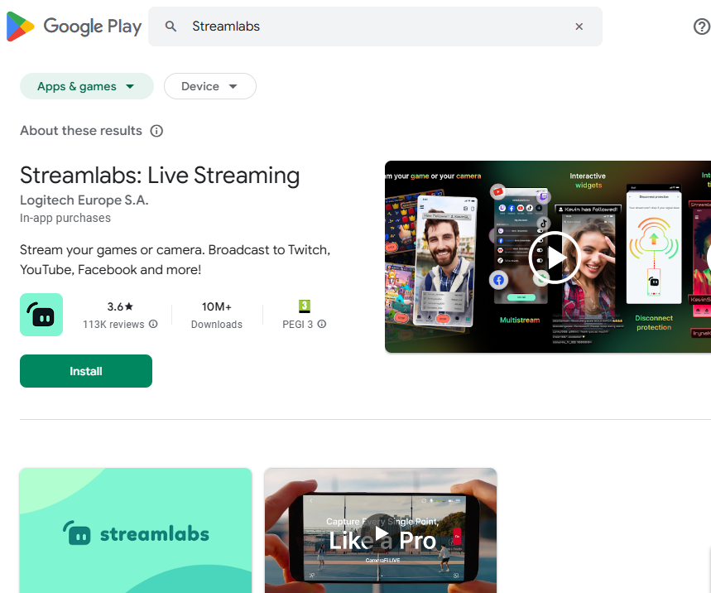Click the search magnifier icon
711x593 pixels.
pos(171,27)
